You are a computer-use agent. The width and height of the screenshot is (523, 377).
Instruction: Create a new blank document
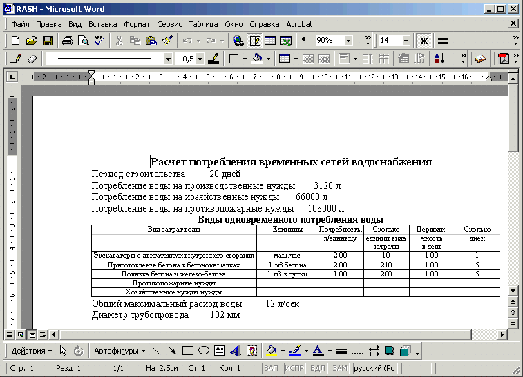tap(15, 41)
